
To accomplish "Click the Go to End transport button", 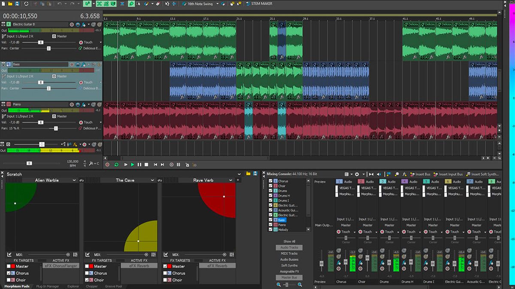I will (162, 164).
